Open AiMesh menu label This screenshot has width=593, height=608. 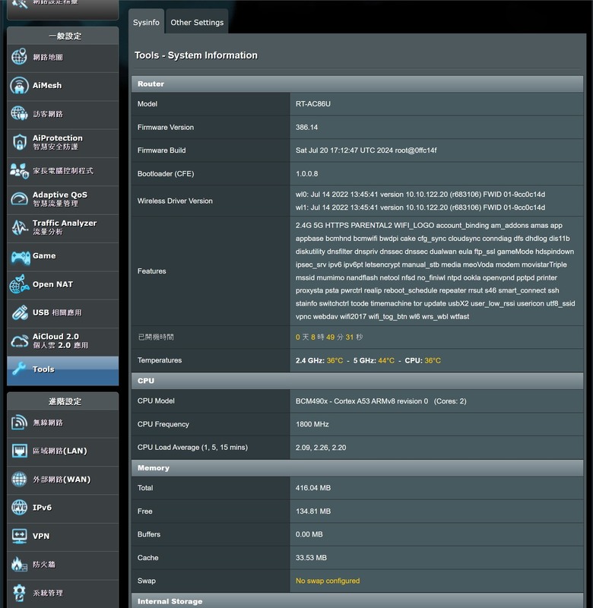pos(47,85)
